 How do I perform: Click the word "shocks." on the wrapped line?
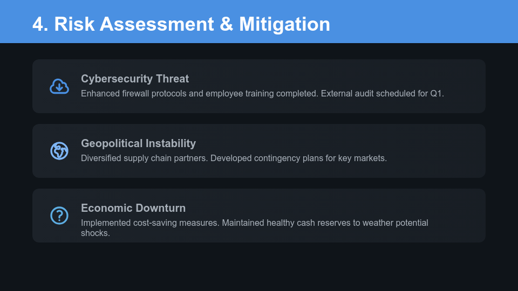point(96,233)
